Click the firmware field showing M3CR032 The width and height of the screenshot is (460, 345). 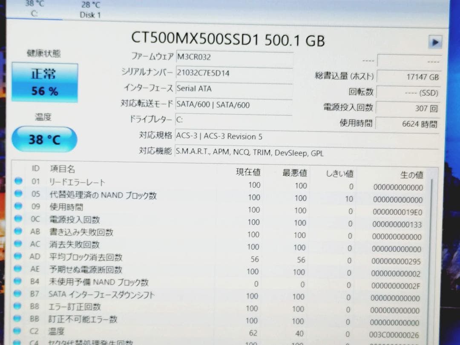[234, 57]
